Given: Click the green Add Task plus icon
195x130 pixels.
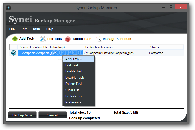Looking at the screenshot, I should [15, 39].
